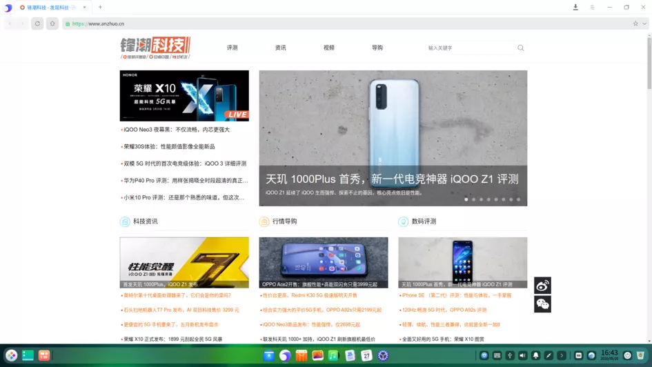Viewport: 652px width, 367px height.
Task: Open the 小米10 Pro 评测 link
Action: [184, 198]
